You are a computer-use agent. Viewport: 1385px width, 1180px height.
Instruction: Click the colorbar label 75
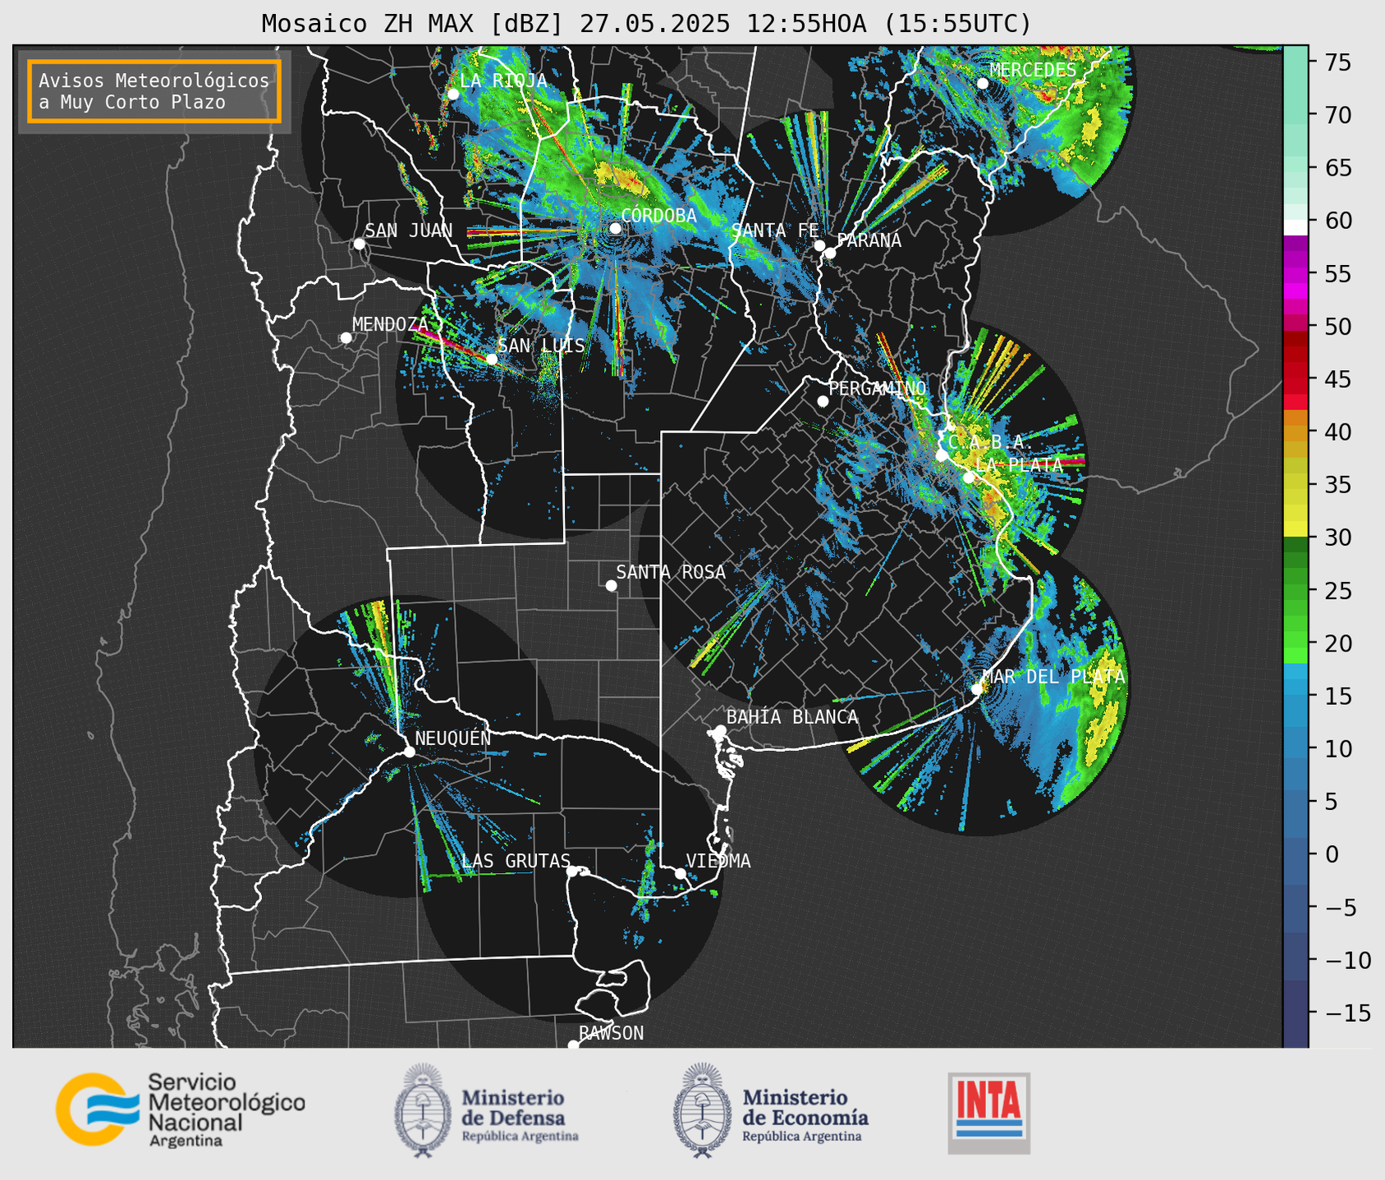point(1337,62)
